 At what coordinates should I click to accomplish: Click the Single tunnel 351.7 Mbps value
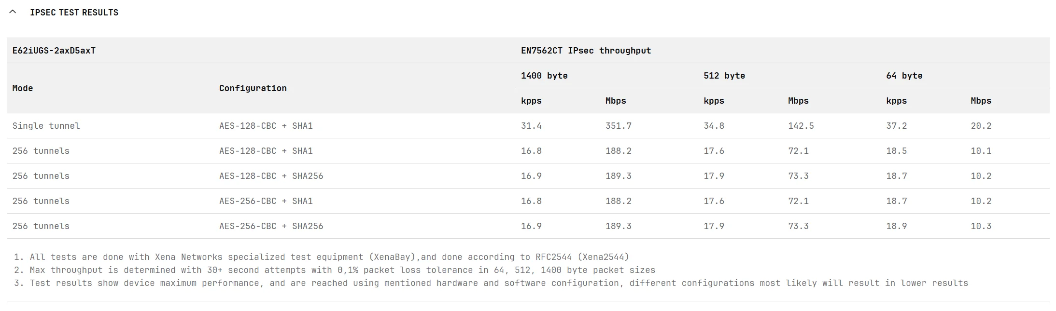[x=619, y=126]
